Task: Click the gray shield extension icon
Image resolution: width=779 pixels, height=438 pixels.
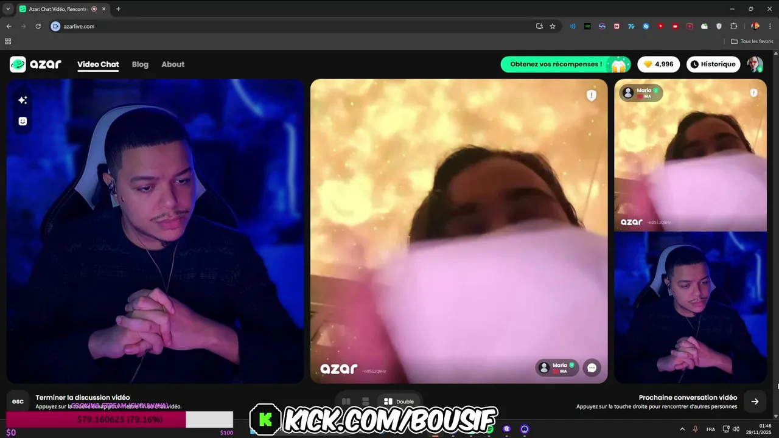Action: [x=719, y=26]
